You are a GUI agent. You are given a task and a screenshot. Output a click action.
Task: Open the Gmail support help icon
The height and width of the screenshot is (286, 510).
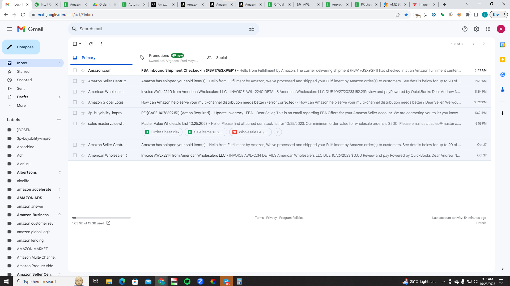[465, 29]
